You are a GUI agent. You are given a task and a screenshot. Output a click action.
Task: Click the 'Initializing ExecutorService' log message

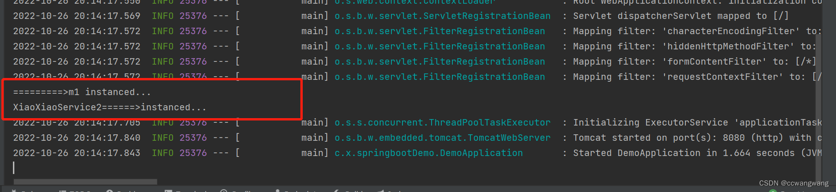[697, 123]
